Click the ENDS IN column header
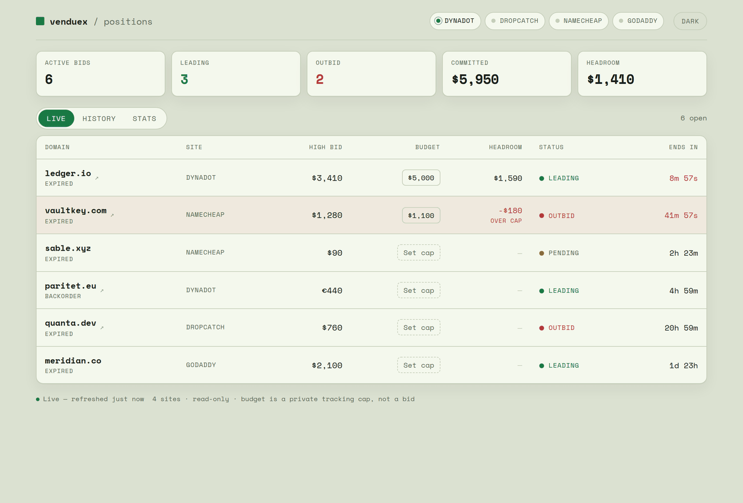Viewport: 743px width, 503px height. tap(683, 147)
